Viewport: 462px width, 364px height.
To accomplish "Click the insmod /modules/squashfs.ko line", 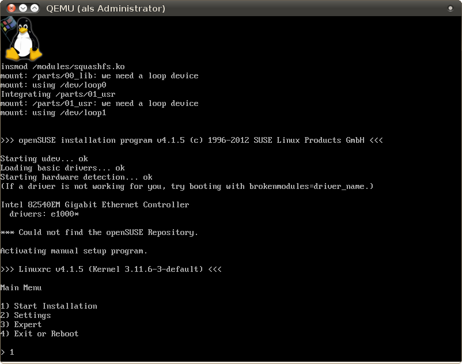I will (x=63, y=66).
